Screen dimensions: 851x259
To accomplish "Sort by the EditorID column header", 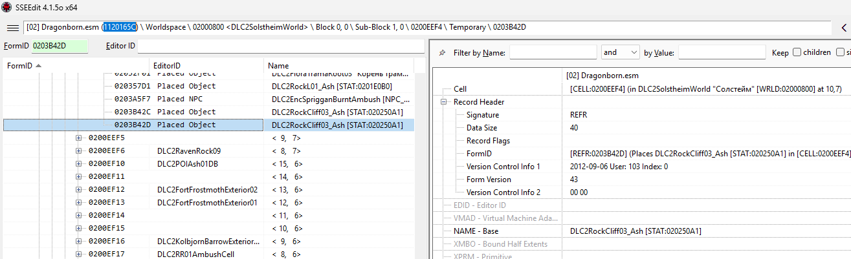I will pyautogui.click(x=206, y=66).
